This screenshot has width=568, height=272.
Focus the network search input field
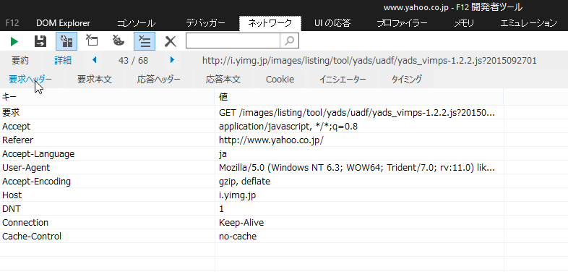coord(233,41)
